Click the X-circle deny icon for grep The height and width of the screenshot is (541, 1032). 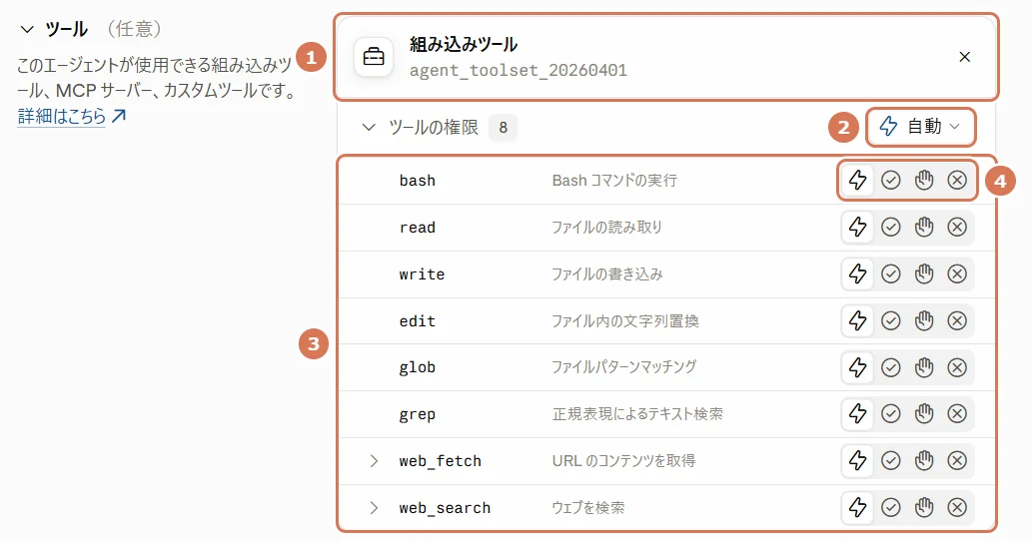tap(957, 413)
